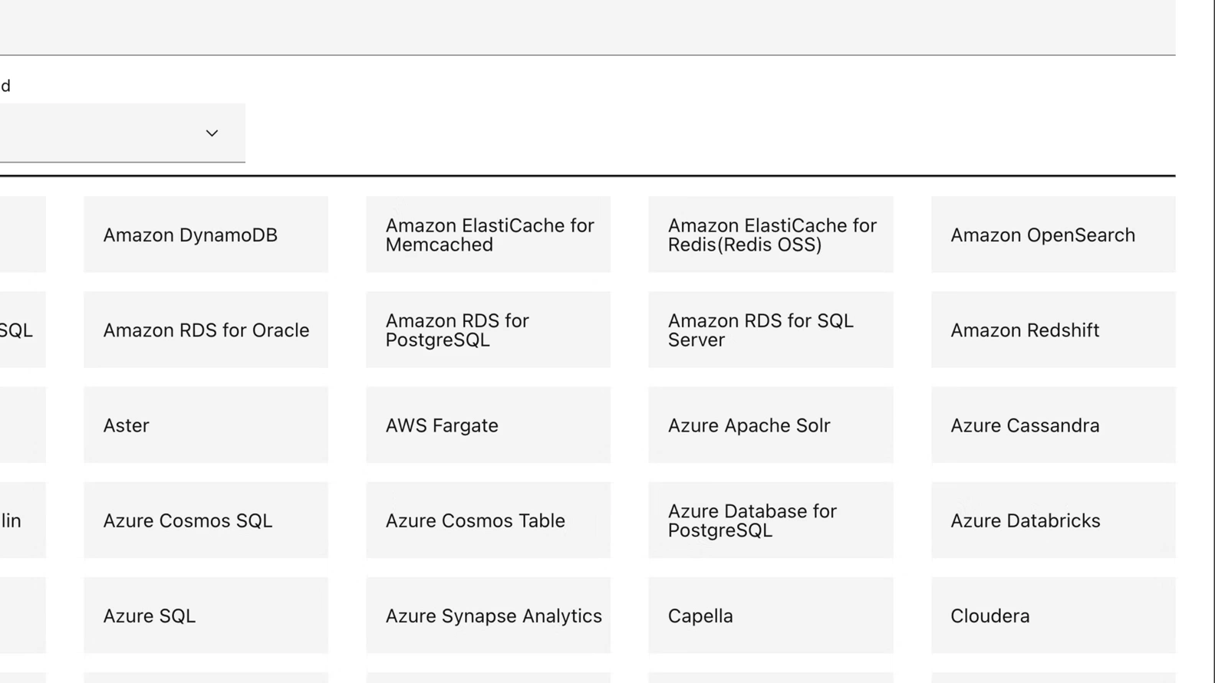Click the Azure Databricks tile
Screen dimensions: 1215x683
(x=1052, y=520)
